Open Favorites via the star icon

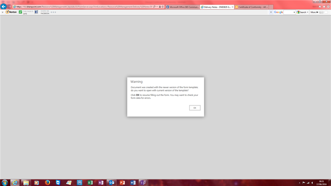(324, 7)
